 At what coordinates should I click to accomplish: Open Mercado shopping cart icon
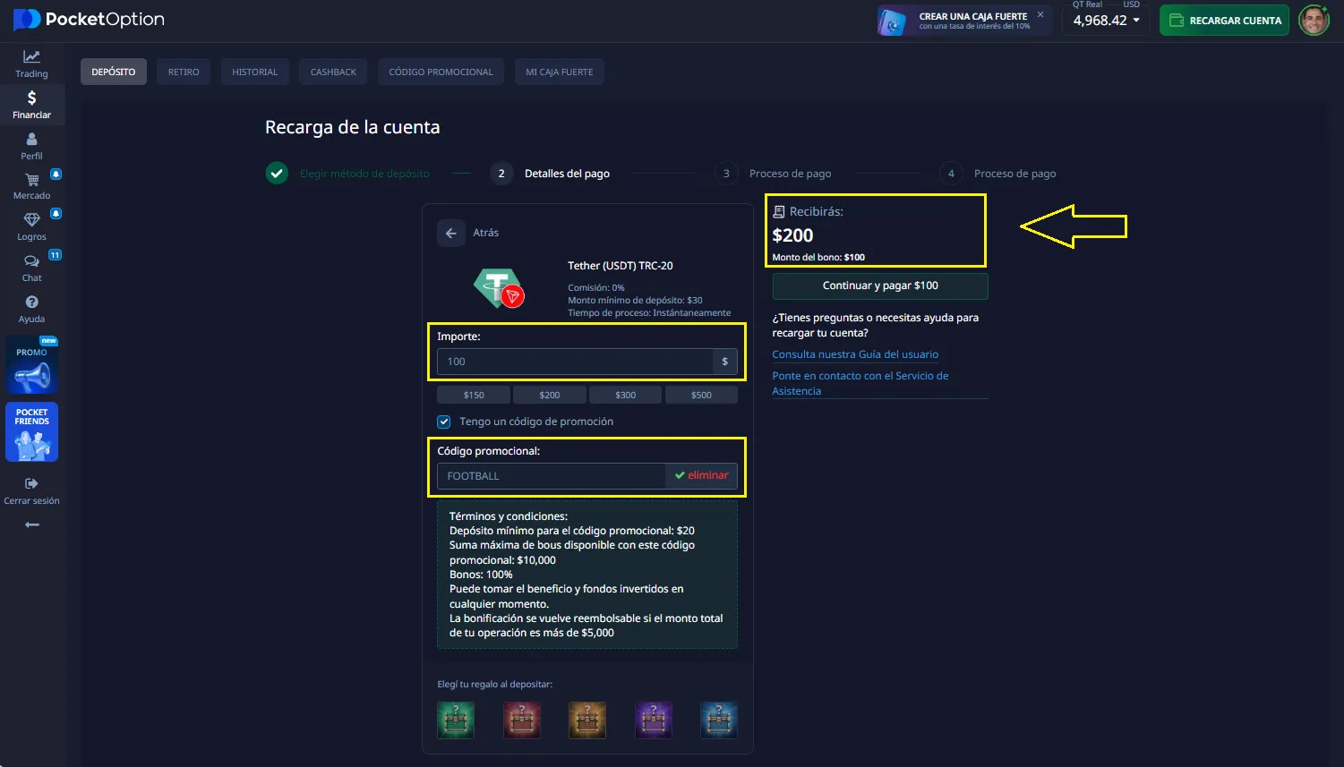tap(32, 179)
